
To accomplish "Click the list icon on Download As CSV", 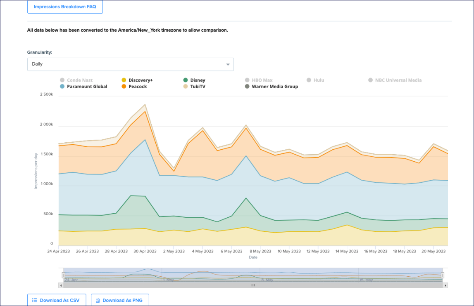I will 36,300.
